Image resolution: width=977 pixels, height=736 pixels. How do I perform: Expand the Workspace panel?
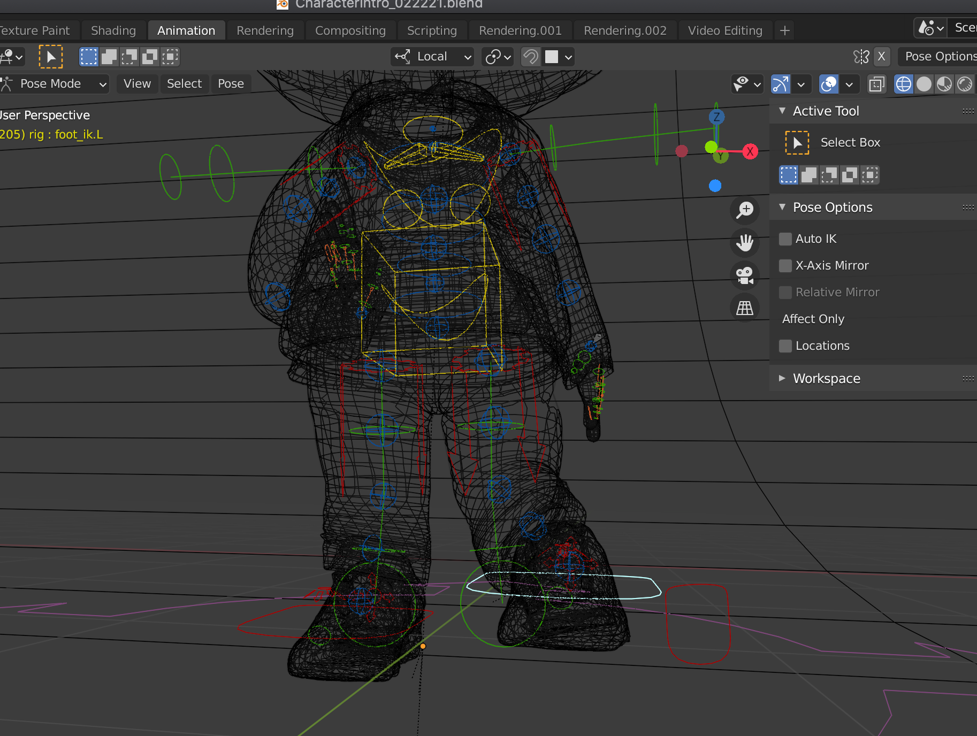(x=826, y=379)
